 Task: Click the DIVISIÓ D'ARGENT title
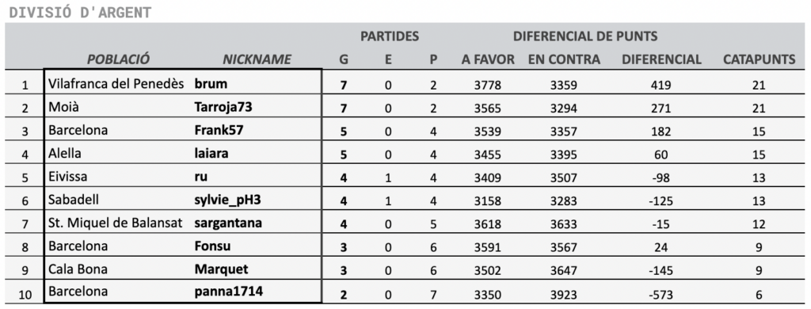[x=80, y=13]
